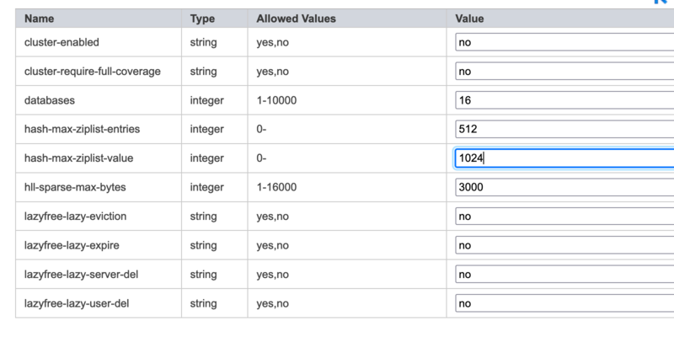Click the Name column header

39,19
